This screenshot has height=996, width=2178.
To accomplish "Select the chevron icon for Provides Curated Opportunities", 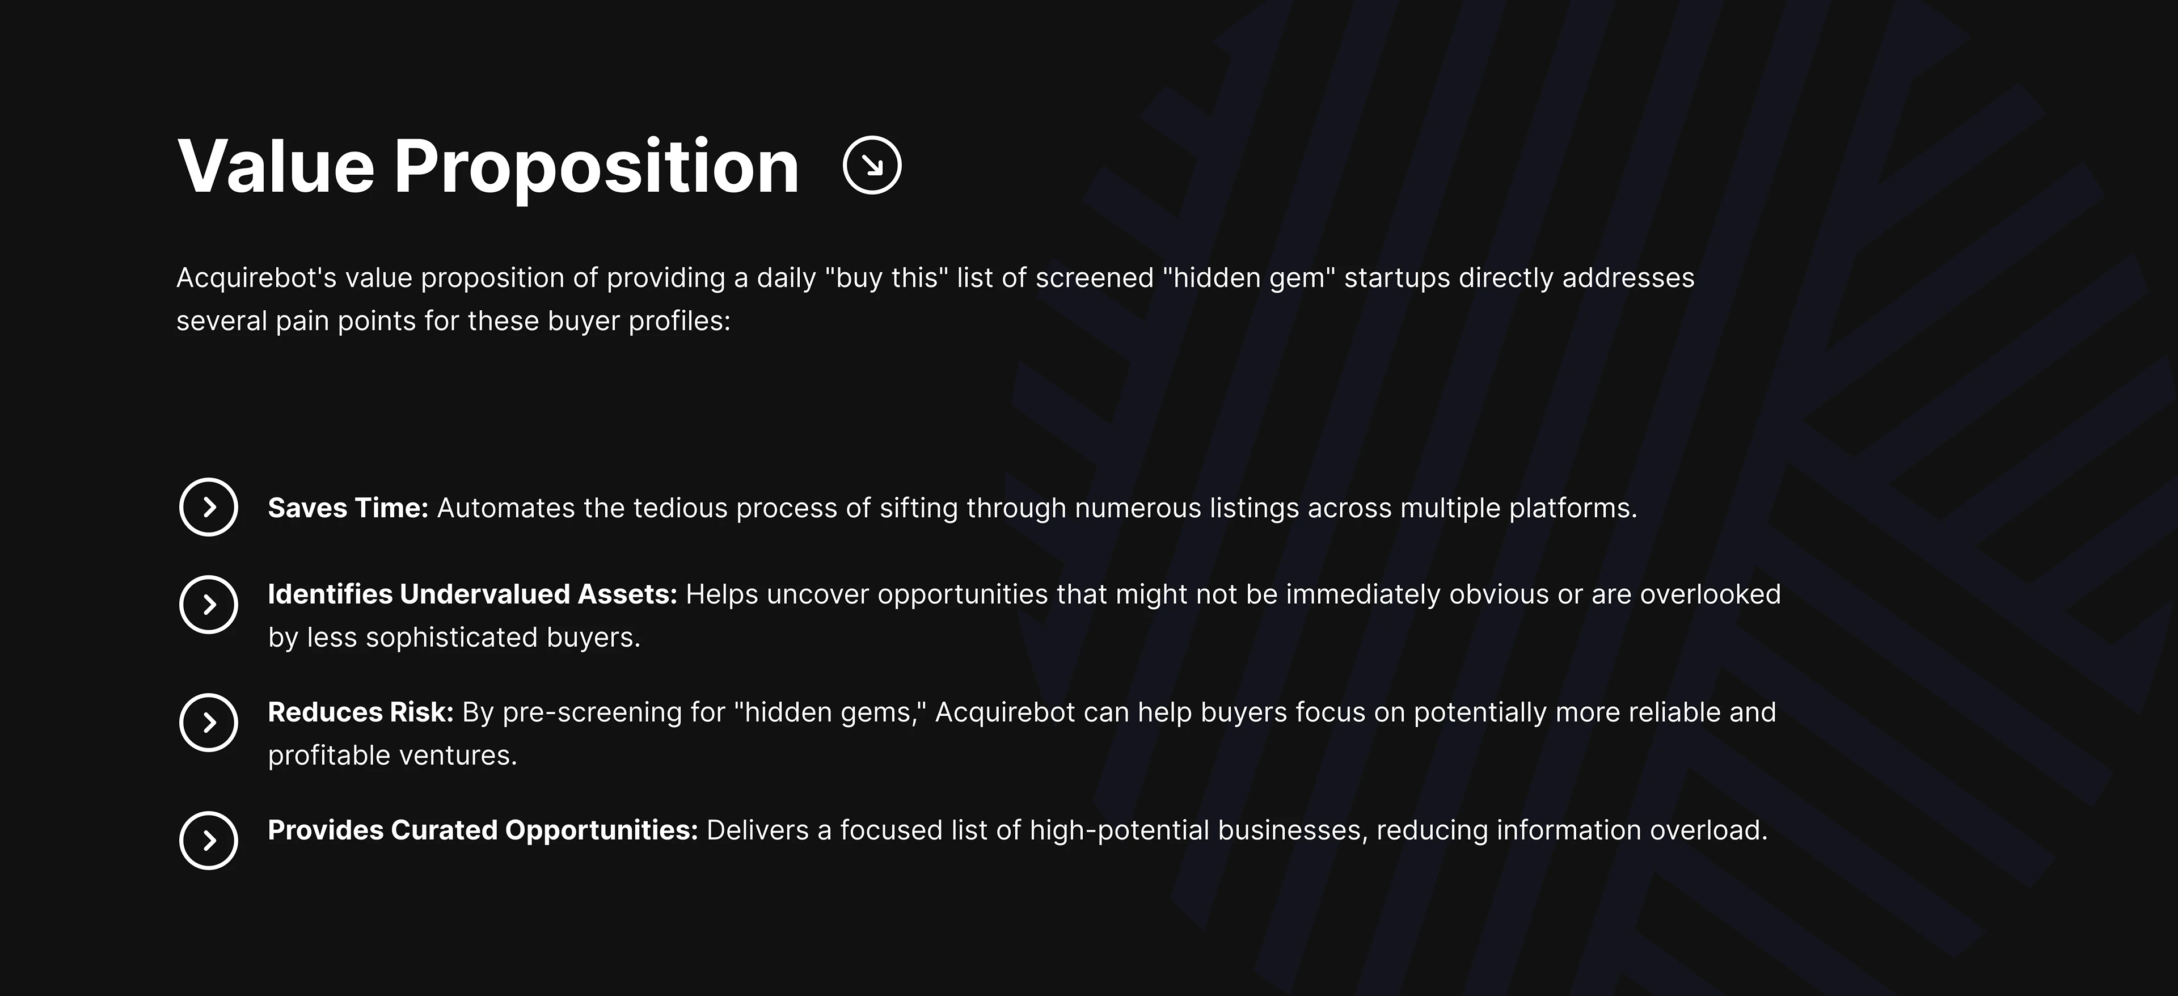I will 208,841.
